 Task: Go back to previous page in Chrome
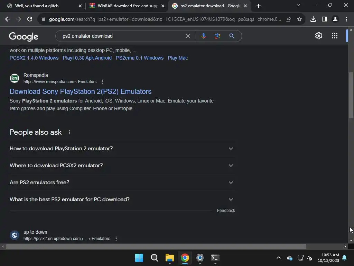(8, 19)
